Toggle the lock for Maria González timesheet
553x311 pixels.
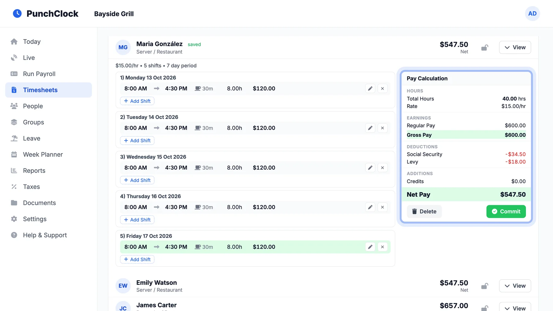tap(484, 48)
